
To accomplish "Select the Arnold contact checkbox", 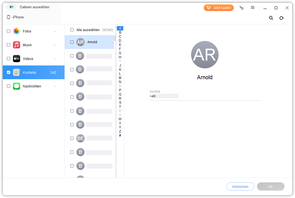I will pos(72,42).
